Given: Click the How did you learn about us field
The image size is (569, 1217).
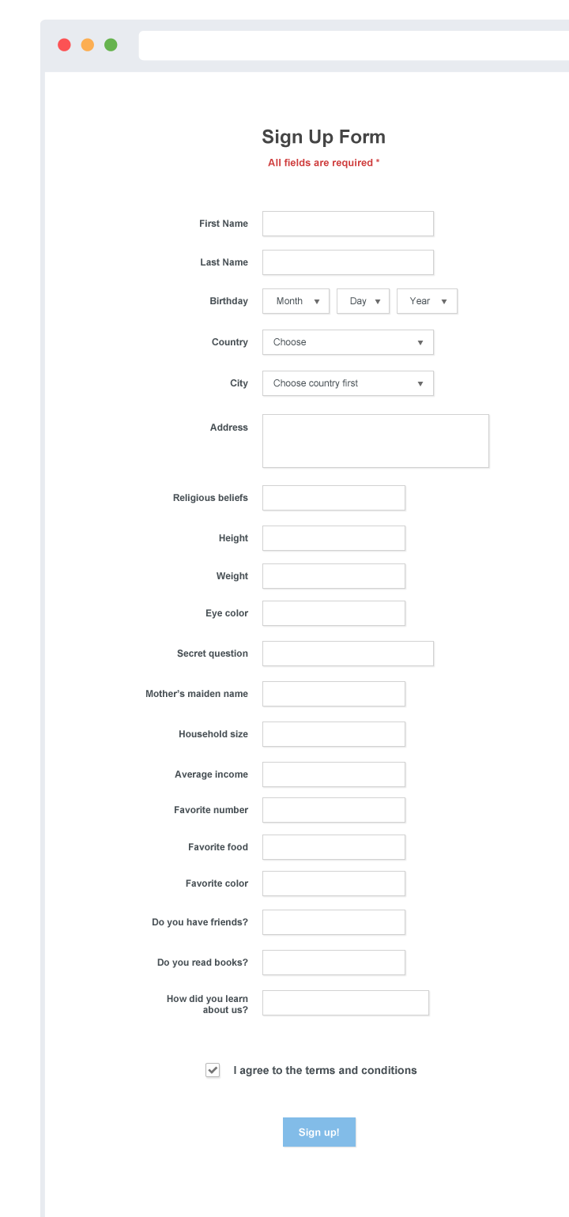Looking at the screenshot, I should [x=345, y=1003].
